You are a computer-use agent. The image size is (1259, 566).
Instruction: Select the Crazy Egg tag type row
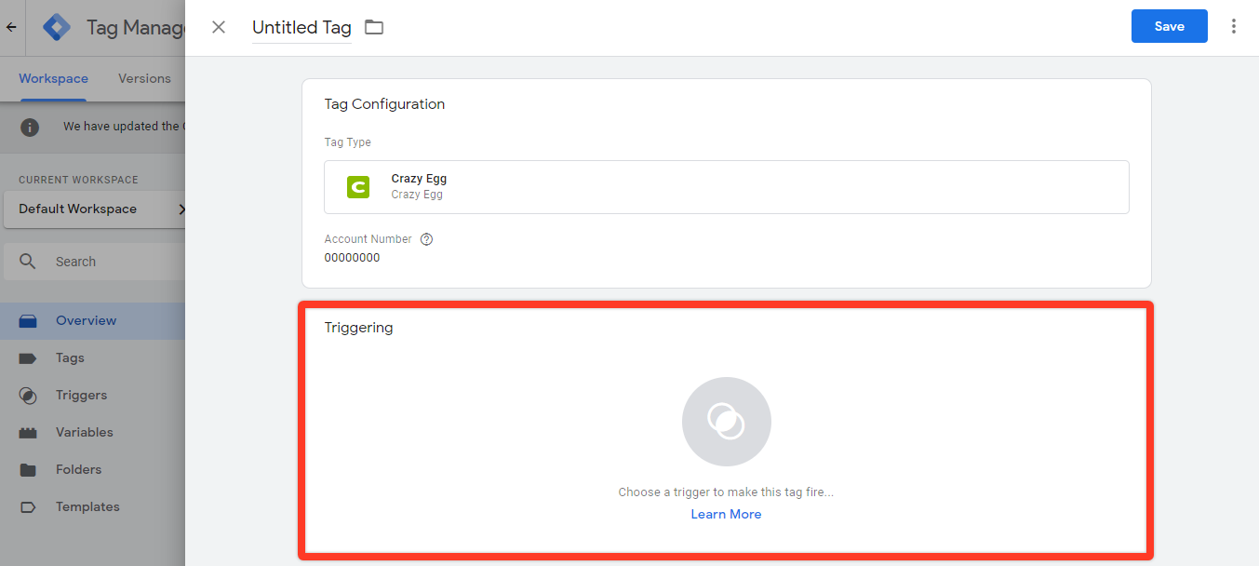tap(726, 187)
